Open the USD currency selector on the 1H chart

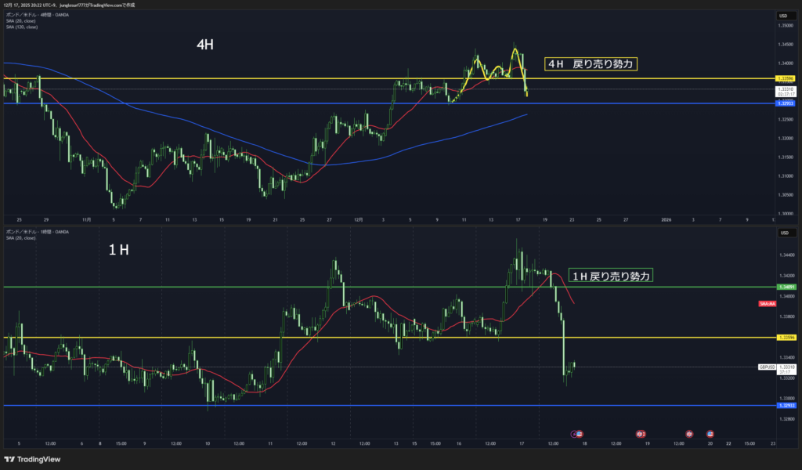pyautogui.click(x=782, y=233)
